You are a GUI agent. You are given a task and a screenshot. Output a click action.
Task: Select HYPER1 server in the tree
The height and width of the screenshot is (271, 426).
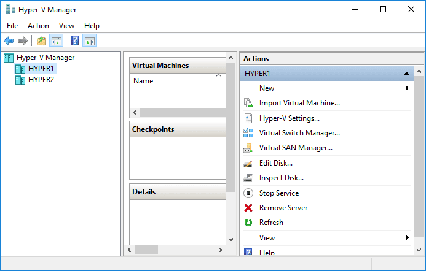point(41,69)
